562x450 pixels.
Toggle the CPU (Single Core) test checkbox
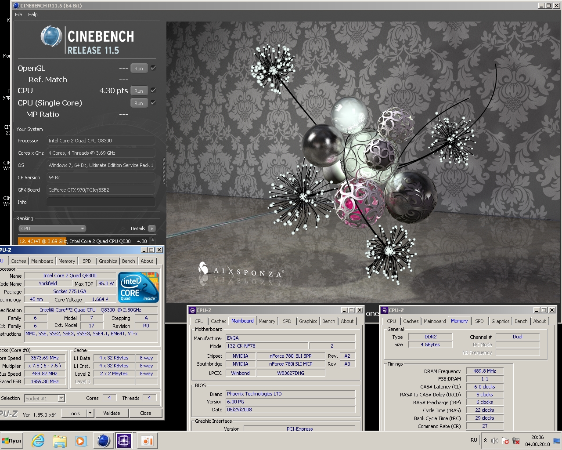(153, 103)
